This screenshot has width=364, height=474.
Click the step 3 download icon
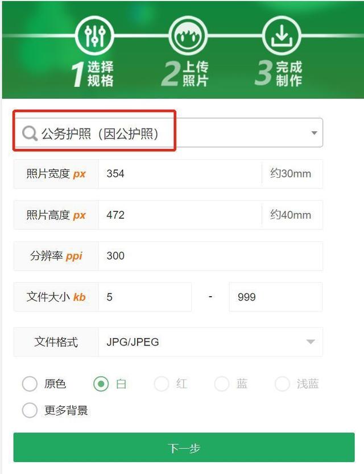coord(282,36)
